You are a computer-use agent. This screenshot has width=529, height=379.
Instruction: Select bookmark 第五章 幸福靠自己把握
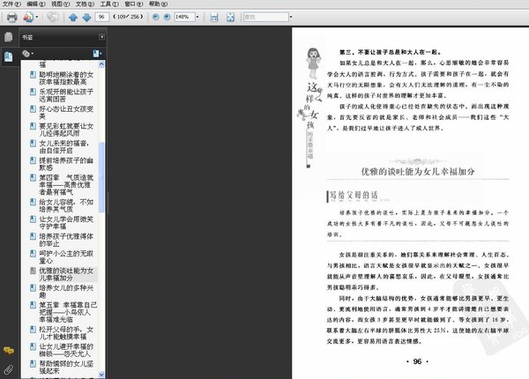tap(68, 312)
